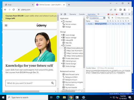
Task: Open Microsoft Edge from the taskbar
Action: point(58,97)
